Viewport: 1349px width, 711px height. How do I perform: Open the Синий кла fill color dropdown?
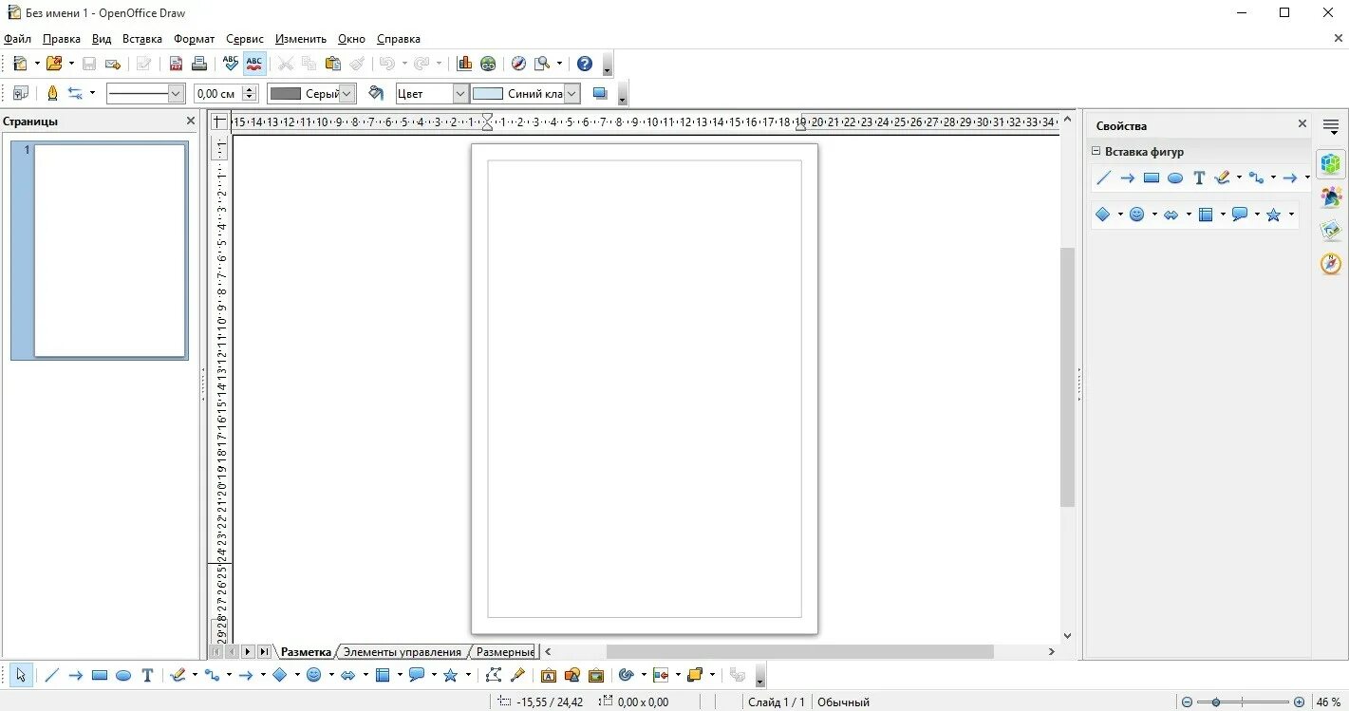pyautogui.click(x=571, y=93)
